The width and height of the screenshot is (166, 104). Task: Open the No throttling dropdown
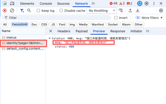coord(102,11)
